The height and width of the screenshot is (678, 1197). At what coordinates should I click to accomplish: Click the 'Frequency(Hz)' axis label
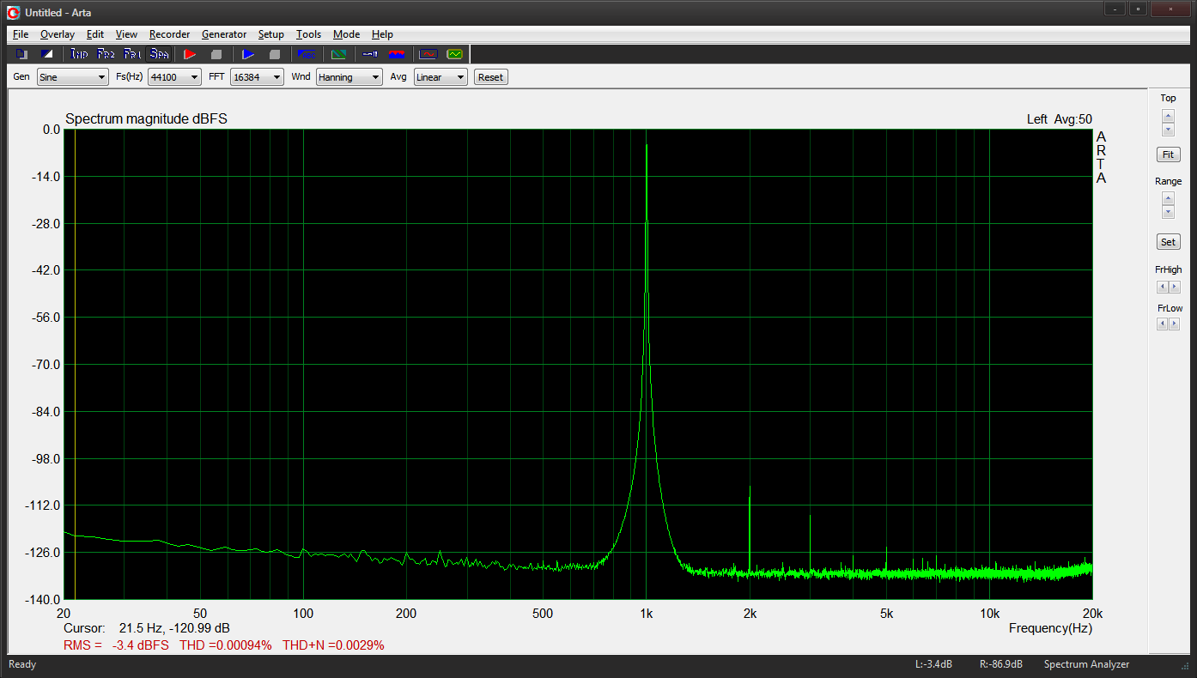[1050, 629]
